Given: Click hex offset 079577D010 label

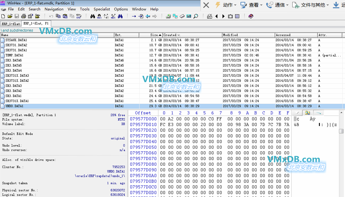Looking at the screenshot, I should (143, 124).
